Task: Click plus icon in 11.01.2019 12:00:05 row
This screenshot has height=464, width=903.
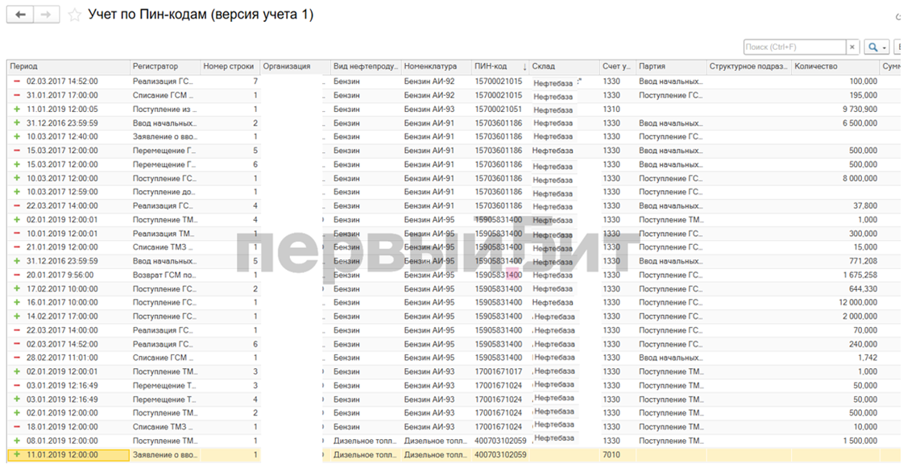Action: 17,109
